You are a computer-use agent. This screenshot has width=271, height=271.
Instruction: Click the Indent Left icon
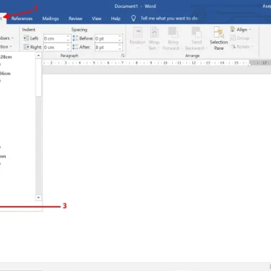pos(26,38)
